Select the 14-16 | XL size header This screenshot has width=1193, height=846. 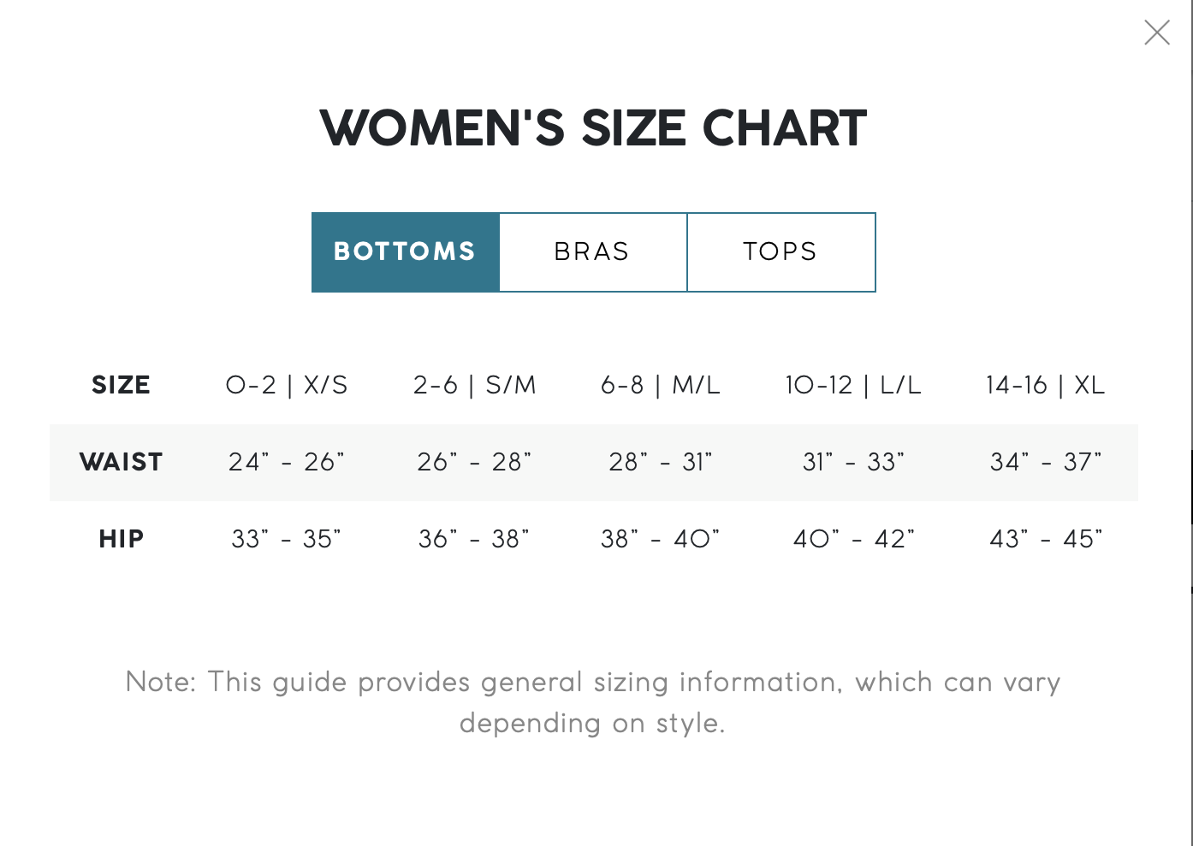1046,385
